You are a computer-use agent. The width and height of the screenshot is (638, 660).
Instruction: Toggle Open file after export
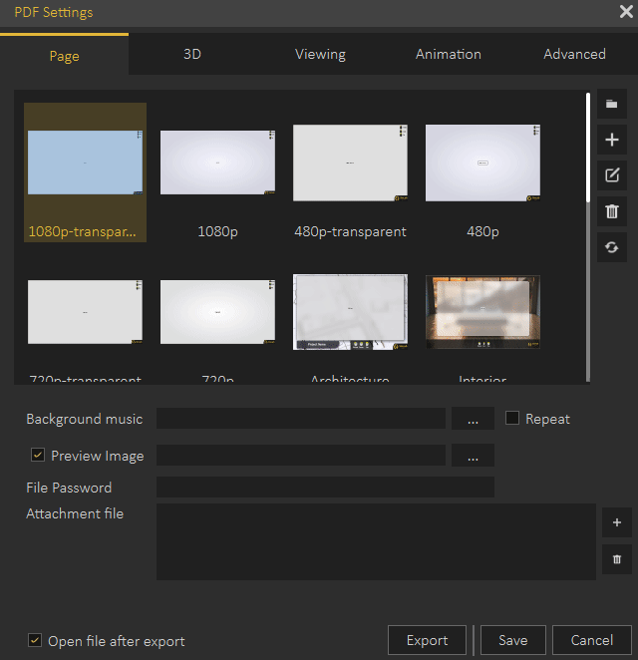coord(35,641)
